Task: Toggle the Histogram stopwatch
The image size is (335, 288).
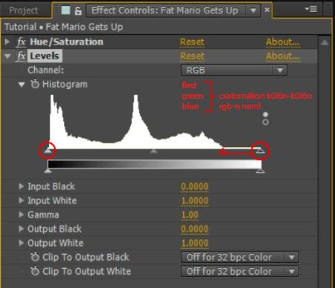Action: pos(35,84)
